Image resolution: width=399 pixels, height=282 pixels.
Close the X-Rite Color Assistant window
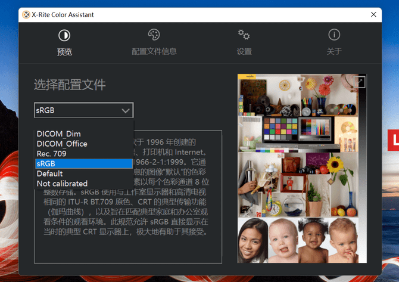[x=373, y=14]
